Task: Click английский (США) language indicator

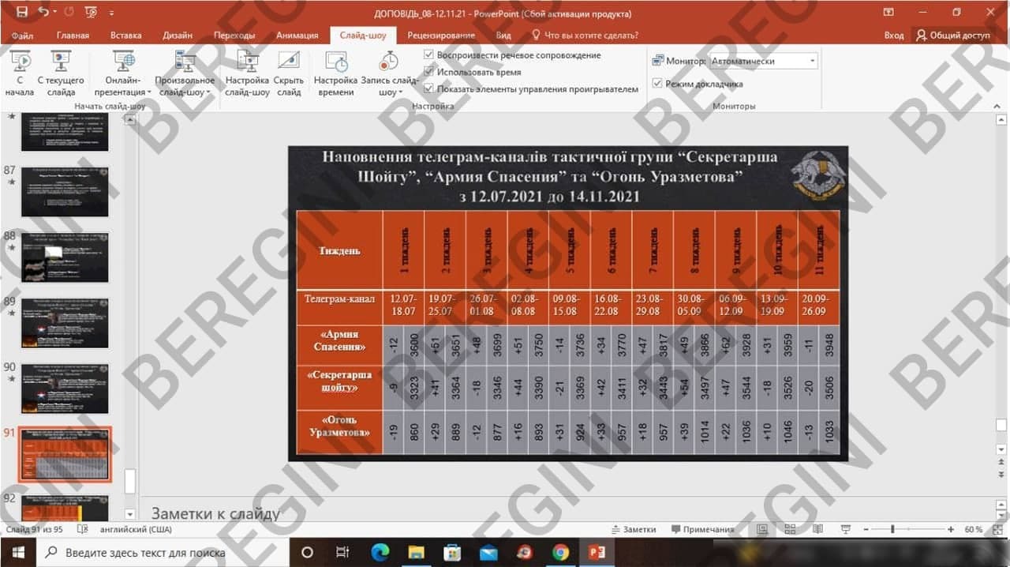Action: coord(136,529)
